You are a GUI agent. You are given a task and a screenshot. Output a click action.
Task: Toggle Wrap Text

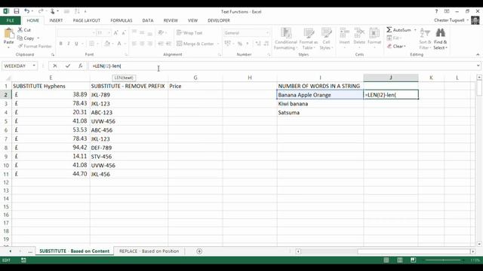point(189,33)
